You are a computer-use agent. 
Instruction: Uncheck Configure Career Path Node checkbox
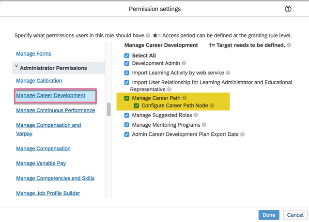(x=137, y=106)
